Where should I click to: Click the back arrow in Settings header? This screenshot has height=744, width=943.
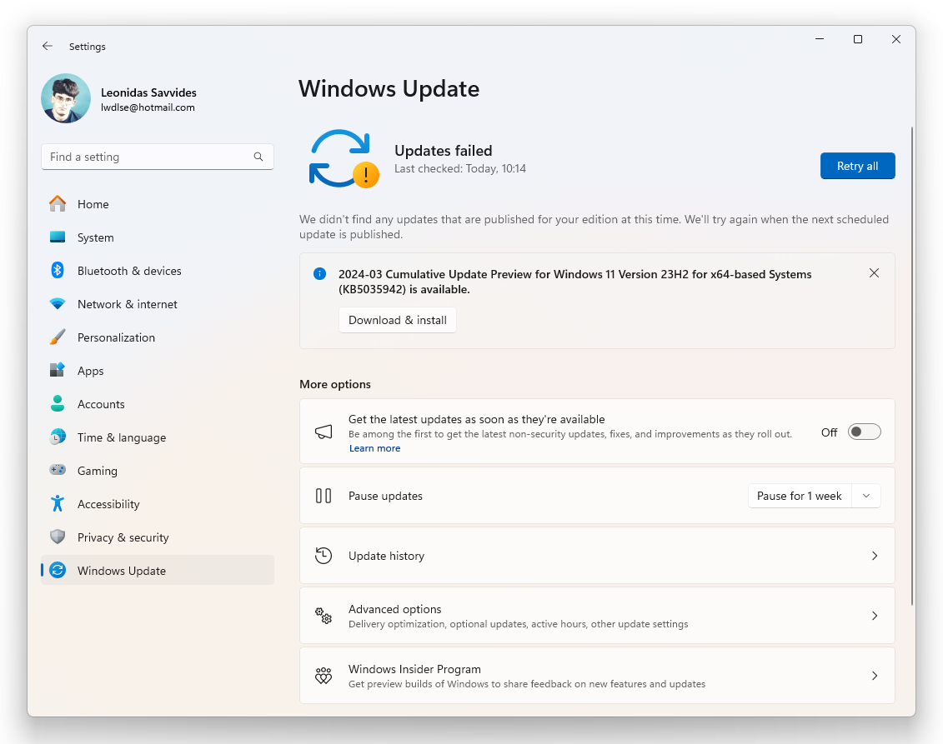(x=48, y=47)
